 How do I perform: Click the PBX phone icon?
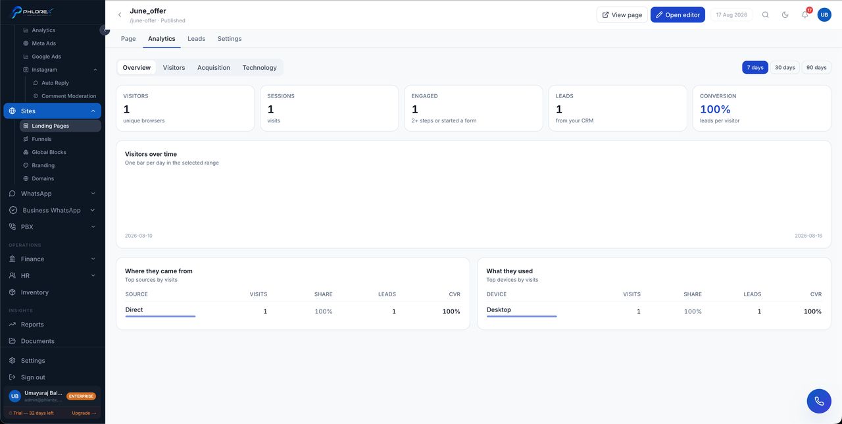coord(12,226)
